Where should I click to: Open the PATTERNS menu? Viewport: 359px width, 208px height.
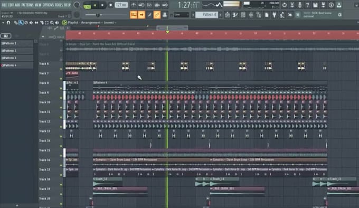pos(27,5)
